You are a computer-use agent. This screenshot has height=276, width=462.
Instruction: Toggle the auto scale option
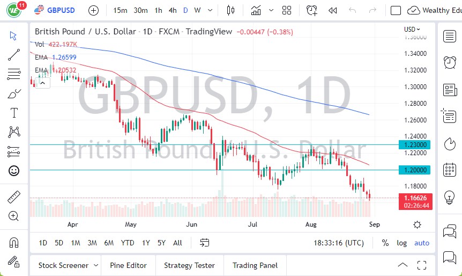pos(422,243)
